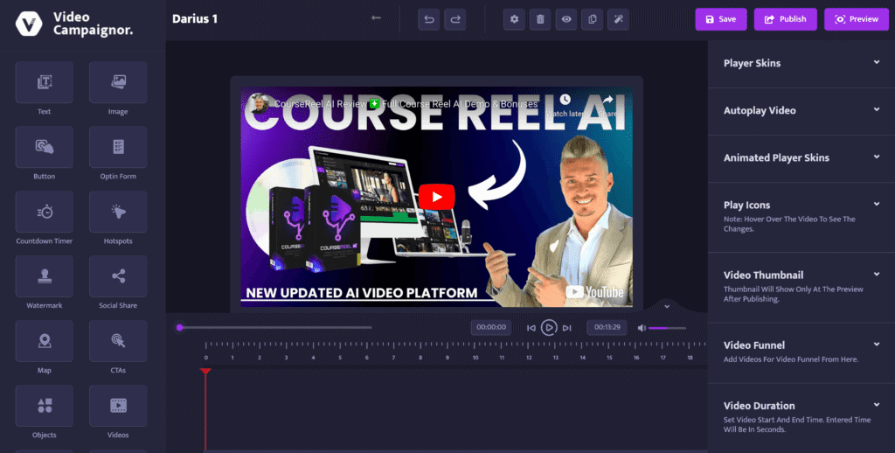Click the channel avatar in video
Image resolution: width=895 pixels, height=453 pixels.
260,103
